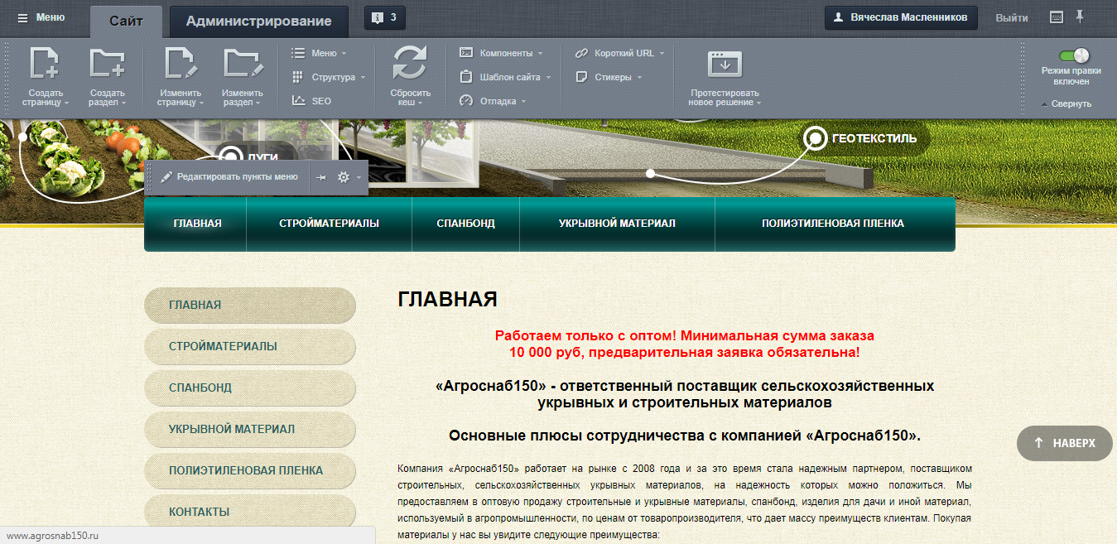The width and height of the screenshot is (1117, 544).
Task: Switch to the Администрирование tab
Action: pos(258,21)
